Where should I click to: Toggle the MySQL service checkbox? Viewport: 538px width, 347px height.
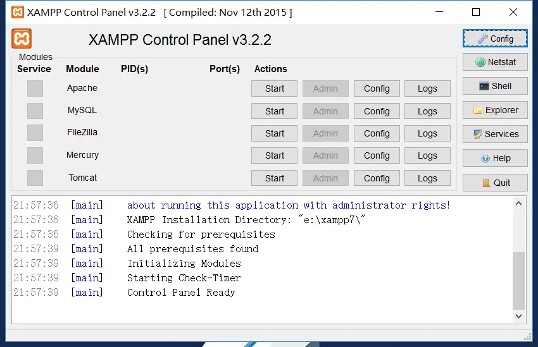(x=35, y=111)
